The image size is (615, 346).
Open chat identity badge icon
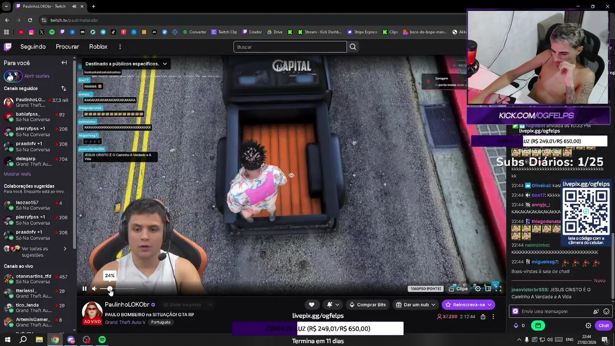[516, 311]
